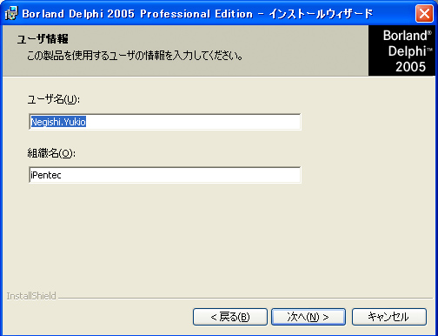Click the 戻る(B) back button
This screenshot has width=438, height=336.
pyautogui.click(x=230, y=317)
